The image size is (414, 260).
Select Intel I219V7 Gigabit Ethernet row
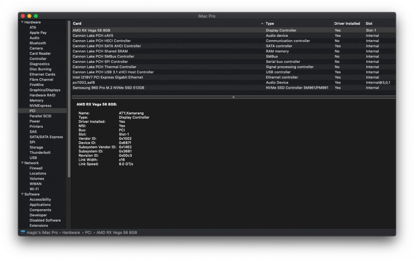[x=233, y=77]
